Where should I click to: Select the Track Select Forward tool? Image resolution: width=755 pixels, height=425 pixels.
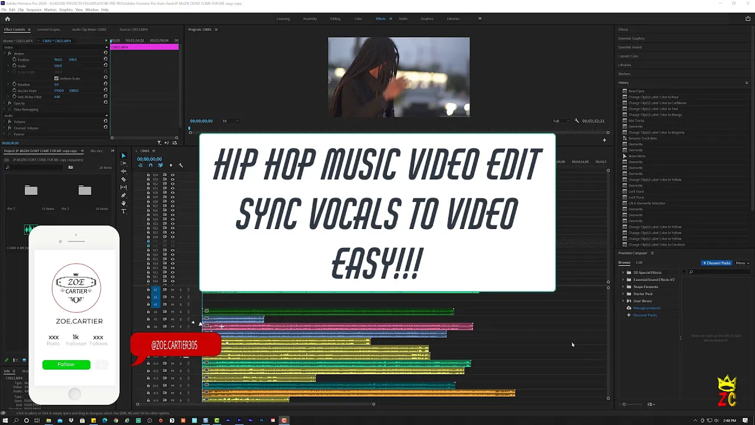coord(123,163)
